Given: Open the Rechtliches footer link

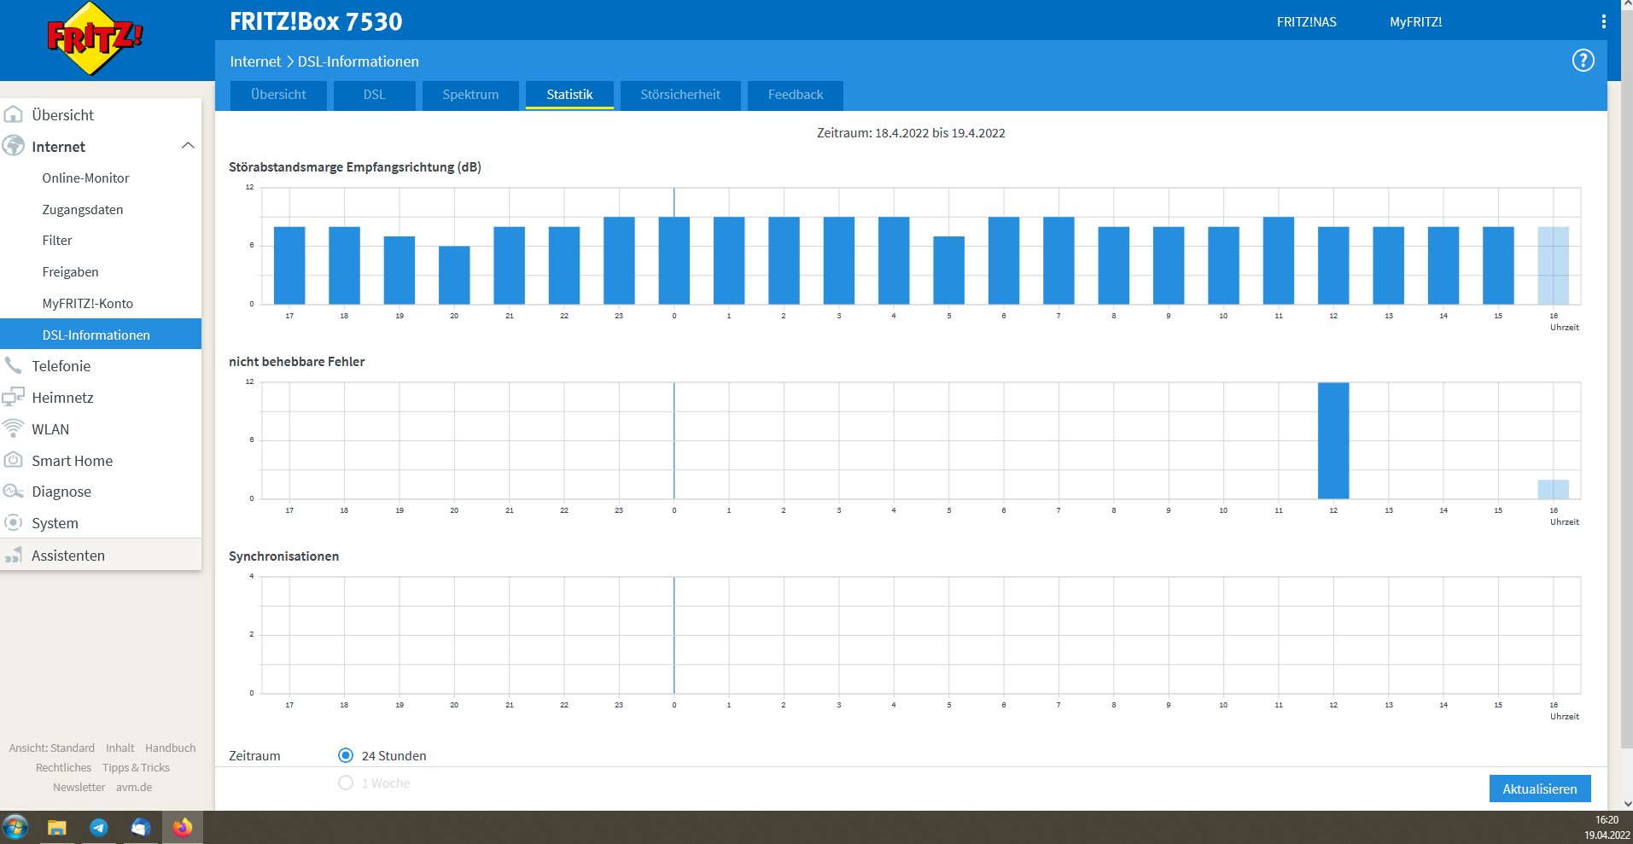Looking at the screenshot, I should 64,767.
